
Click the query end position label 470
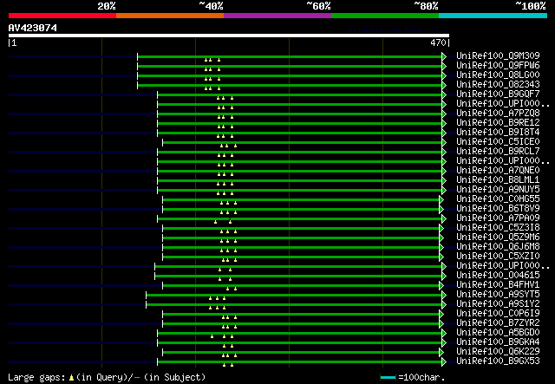coord(438,42)
